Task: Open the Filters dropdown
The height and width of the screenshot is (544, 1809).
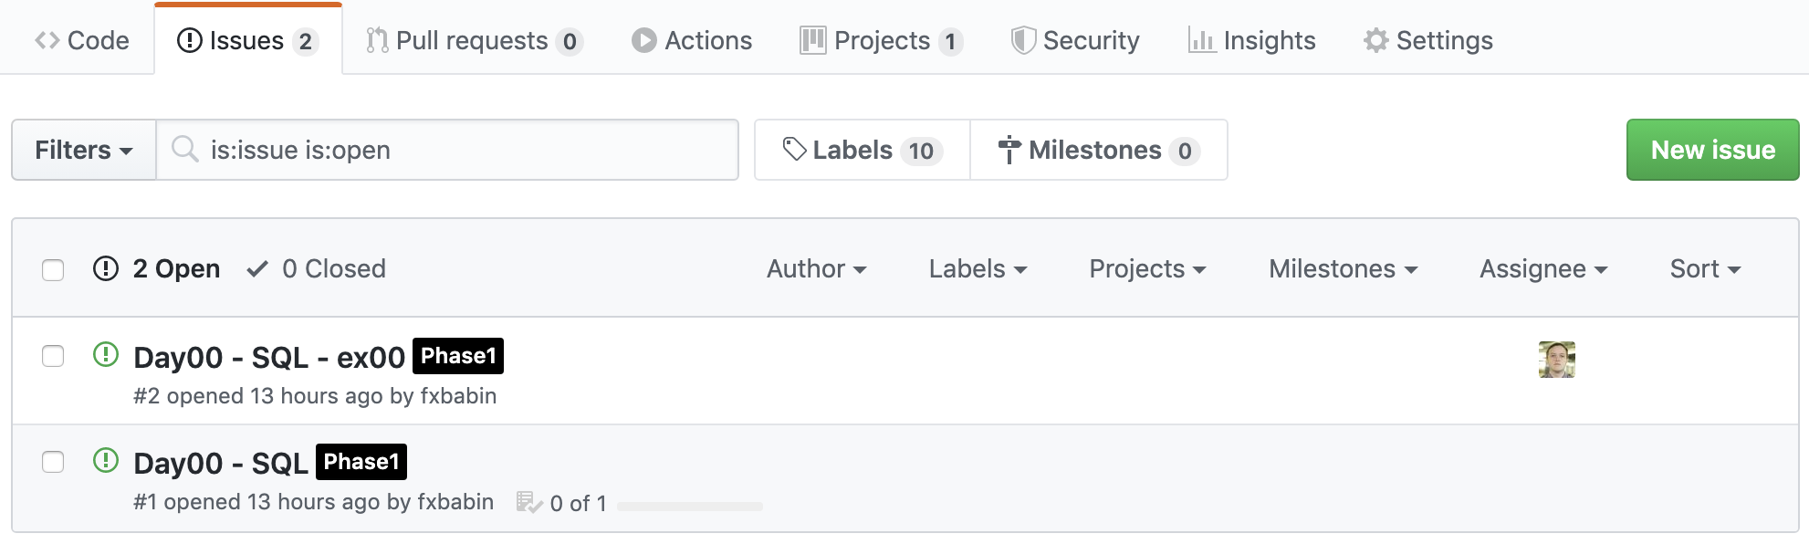Action: point(83,150)
